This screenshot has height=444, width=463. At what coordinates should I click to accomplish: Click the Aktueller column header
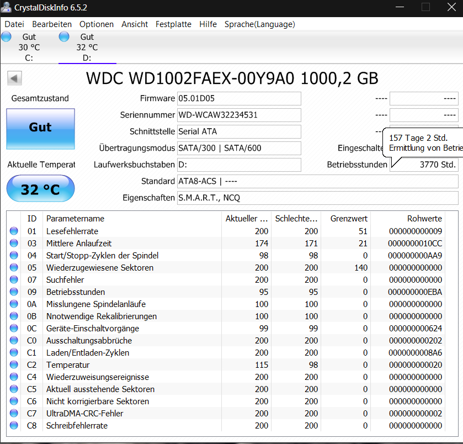pyautogui.click(x=247, y=219)
